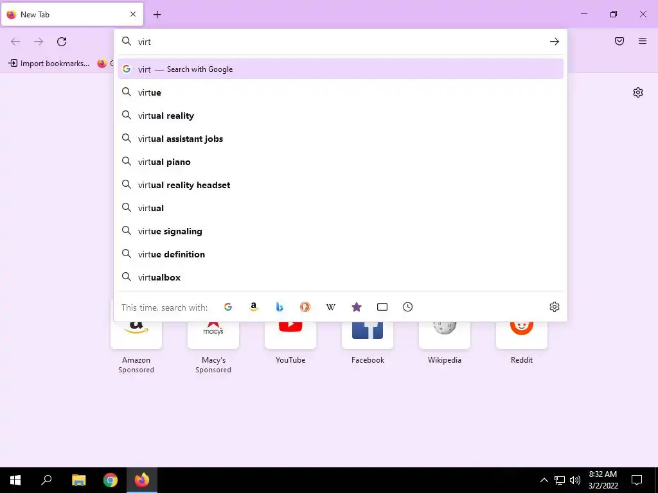Open the Facebook shortcut tile
The image size is (658, 493).
pyautogui.click(x=368, y=338)
